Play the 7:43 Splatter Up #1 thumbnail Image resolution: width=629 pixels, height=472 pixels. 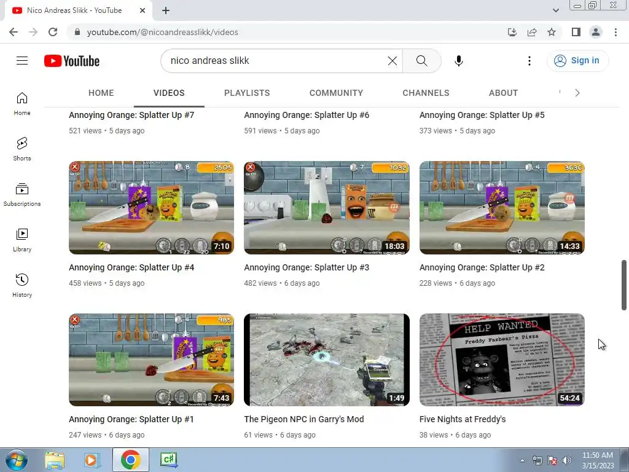pos(151,360)
